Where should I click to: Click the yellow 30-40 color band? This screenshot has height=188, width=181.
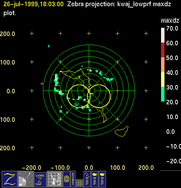[x=163, y=79]
